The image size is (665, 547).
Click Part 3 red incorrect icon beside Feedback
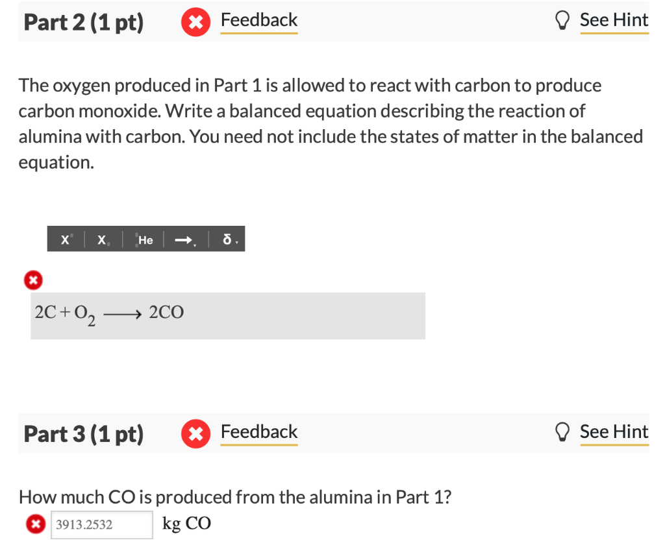point(194,433)
